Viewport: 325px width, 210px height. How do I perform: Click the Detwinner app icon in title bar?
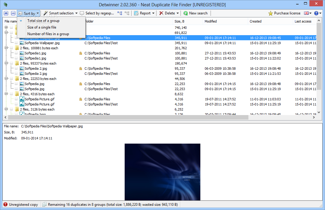coord(6,5)
